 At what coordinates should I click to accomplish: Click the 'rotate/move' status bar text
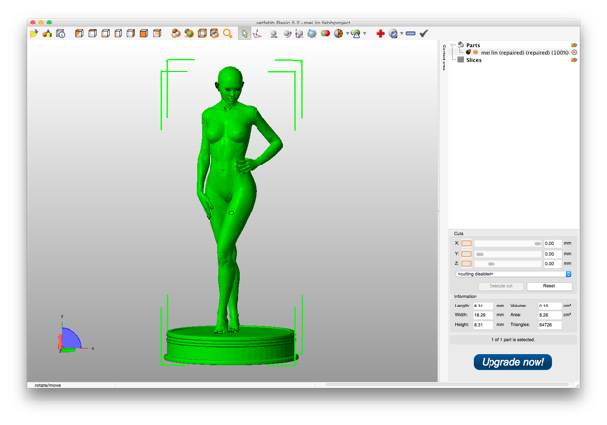[x=48, y=385]
